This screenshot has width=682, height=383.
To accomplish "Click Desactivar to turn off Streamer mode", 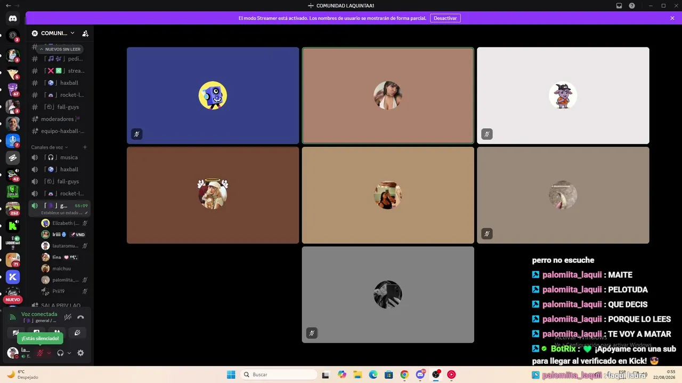I will pos(445,18).
